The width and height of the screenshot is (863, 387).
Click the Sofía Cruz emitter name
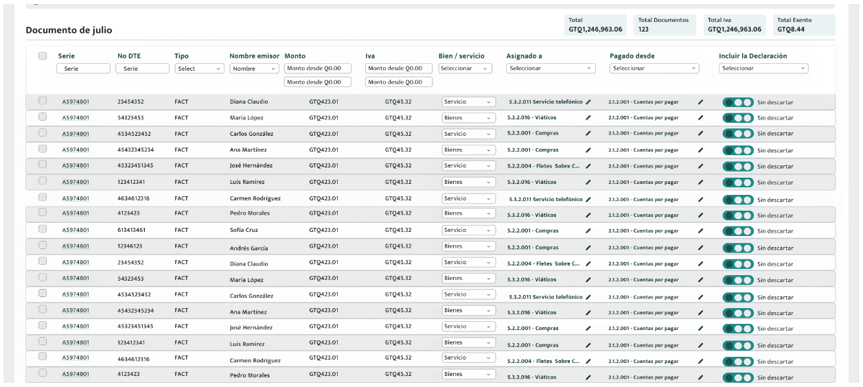[244, 230]
